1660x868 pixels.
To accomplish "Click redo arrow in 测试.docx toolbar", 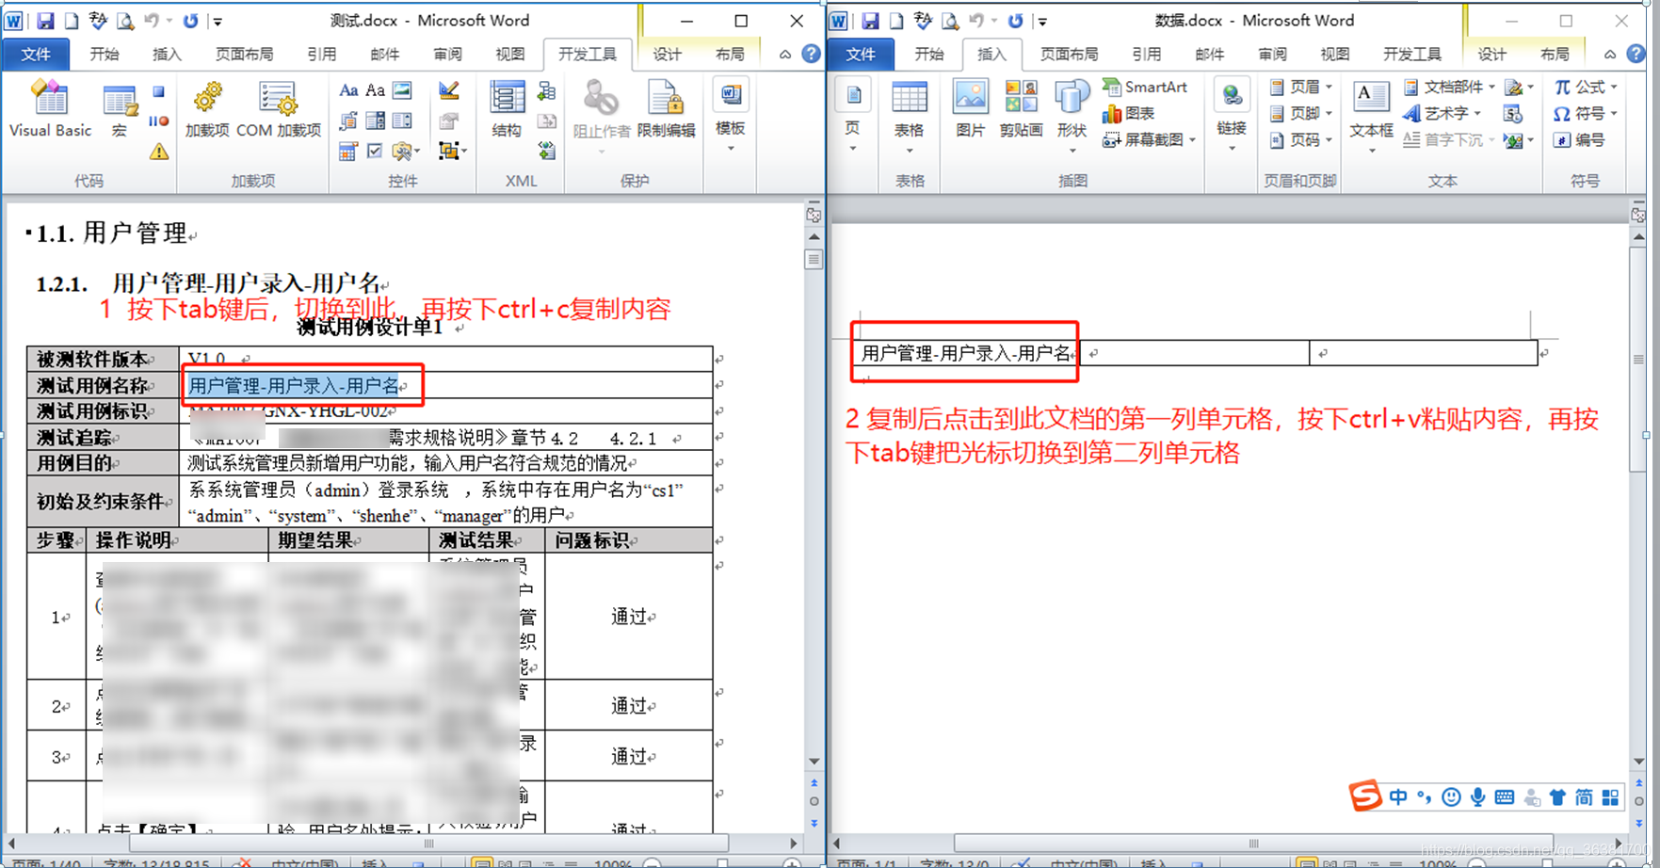I will click(190, 21).
